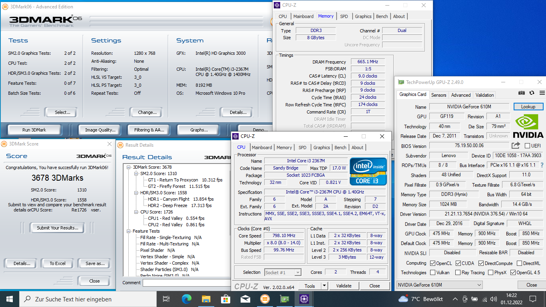Click the To Excel button
This screenshot has height=307, width=546.
[x=58, y=263]
